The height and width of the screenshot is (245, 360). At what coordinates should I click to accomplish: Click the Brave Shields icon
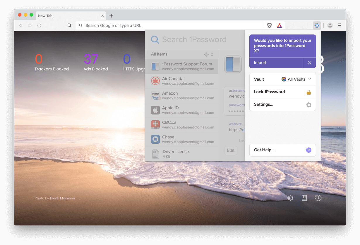[269, 25]
